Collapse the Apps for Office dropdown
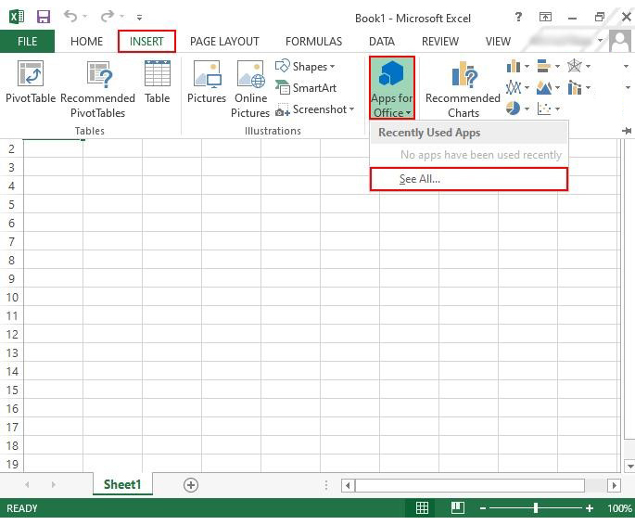The image size is (635, 525). 391,89
